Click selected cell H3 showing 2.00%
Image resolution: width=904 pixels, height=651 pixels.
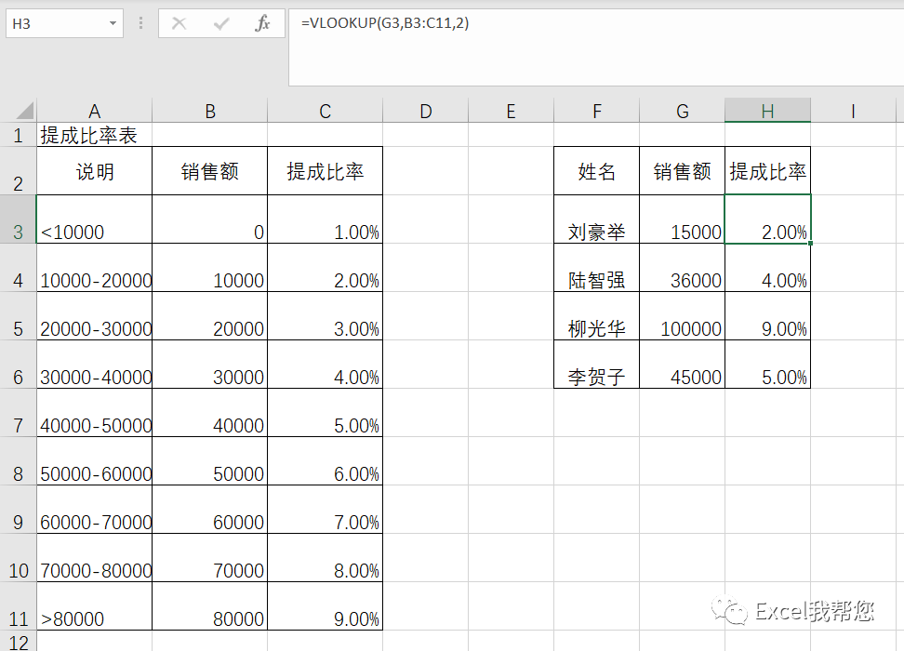click(767, 219)
